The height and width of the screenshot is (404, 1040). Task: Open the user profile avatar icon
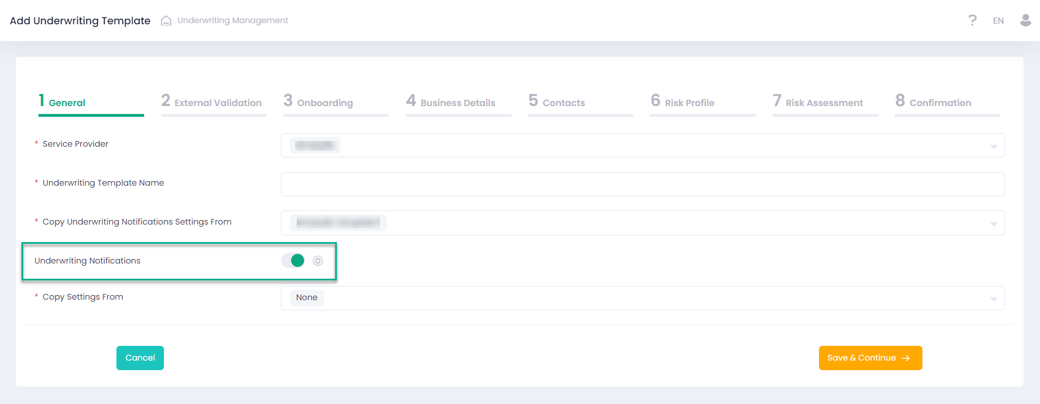pyautogui.click(x=1025, y=20)
